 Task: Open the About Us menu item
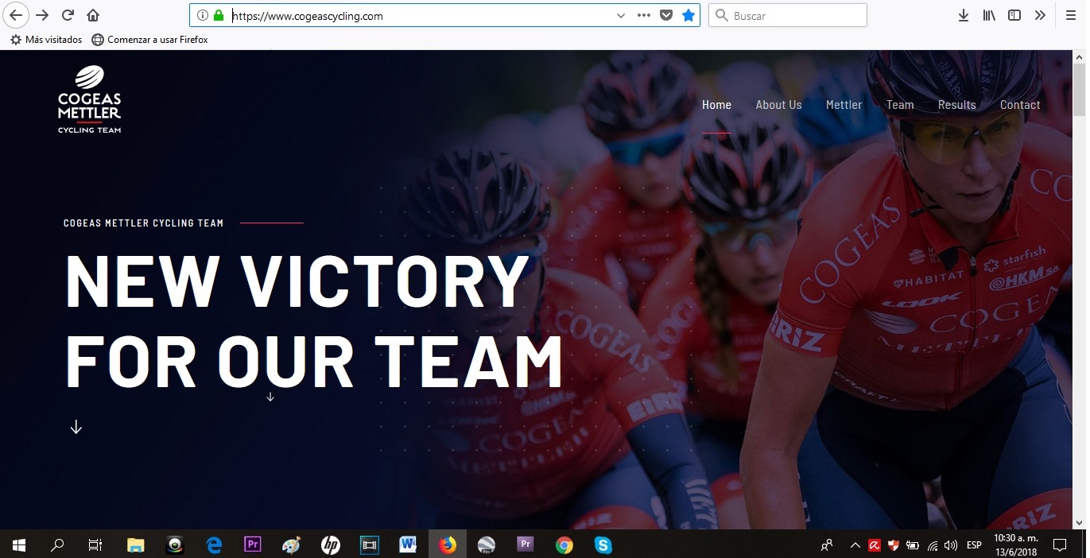pyautogui.click(x=778, y=104)
